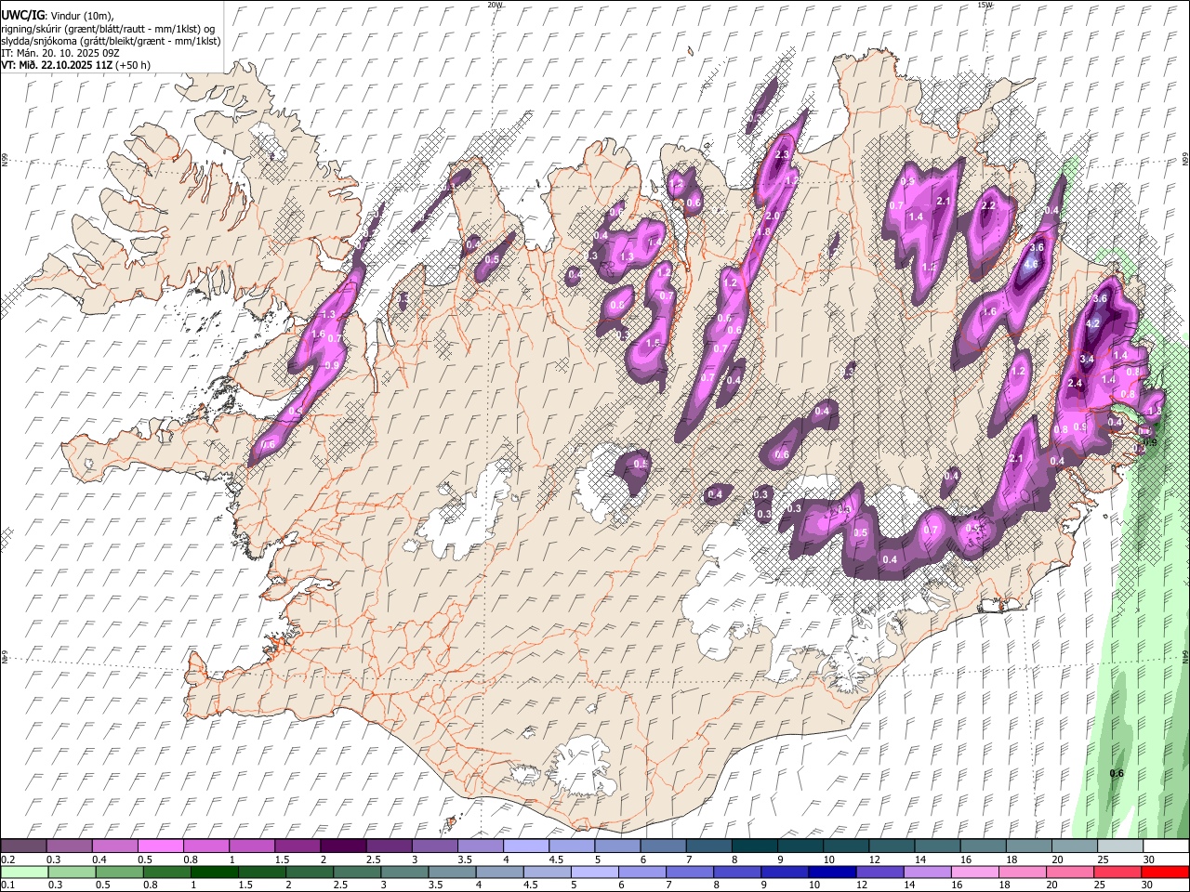Click the '15W' longitude label at top
The width and height of the screenshot is (1190, 892).
pyautogui.click(x=984, y=5)
